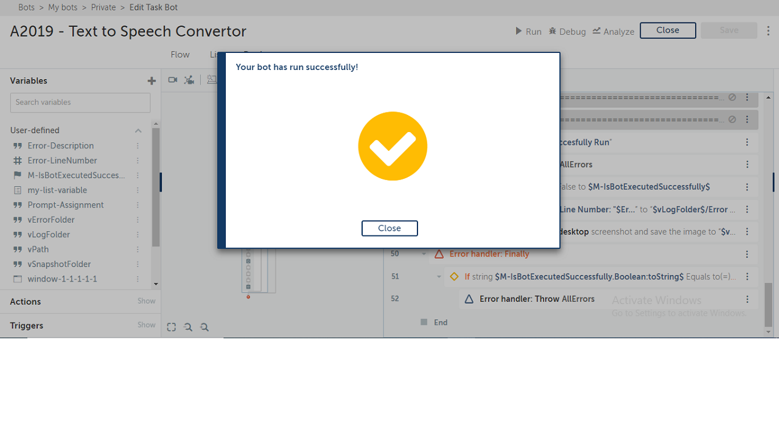The width and height of the screenshot is (779, 438).
Task: Collapse the If string condition on line 51
Action: tap(439, 277)
